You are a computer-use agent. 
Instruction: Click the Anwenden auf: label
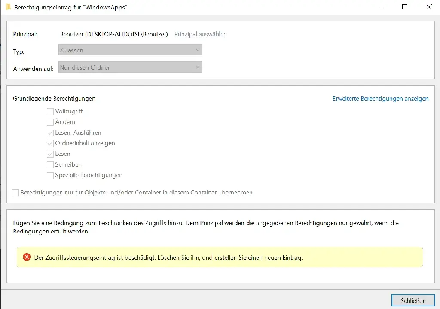pyautogui.click(x=33, y=69)
